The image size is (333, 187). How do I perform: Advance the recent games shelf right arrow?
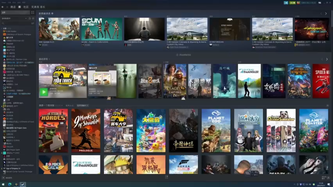[x=327, y=59]
